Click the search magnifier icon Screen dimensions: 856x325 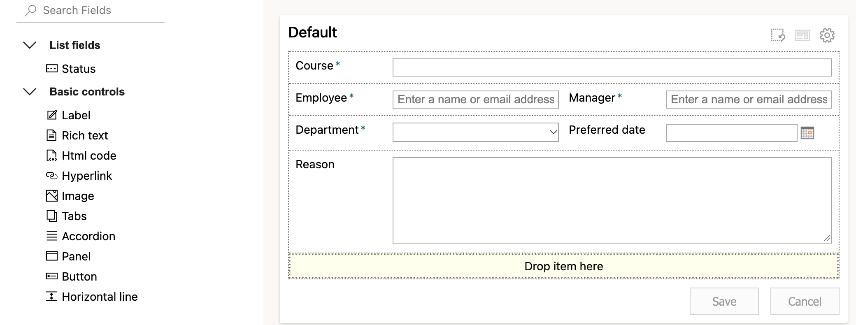click(x=30, y=10)
